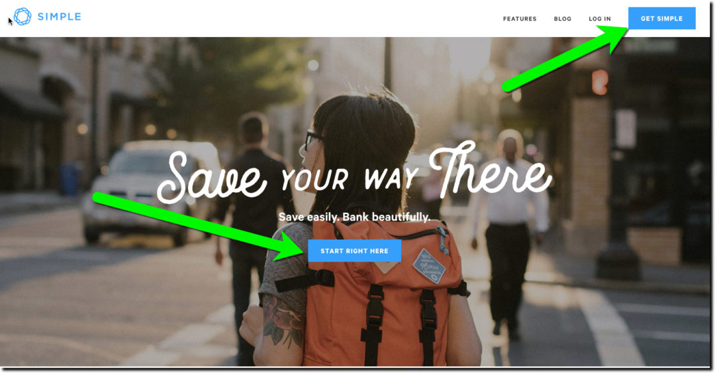Viewport: 715px width, 373px height.
Task: Click the Simple circular logo icon
Action: [x=23, y=17]
